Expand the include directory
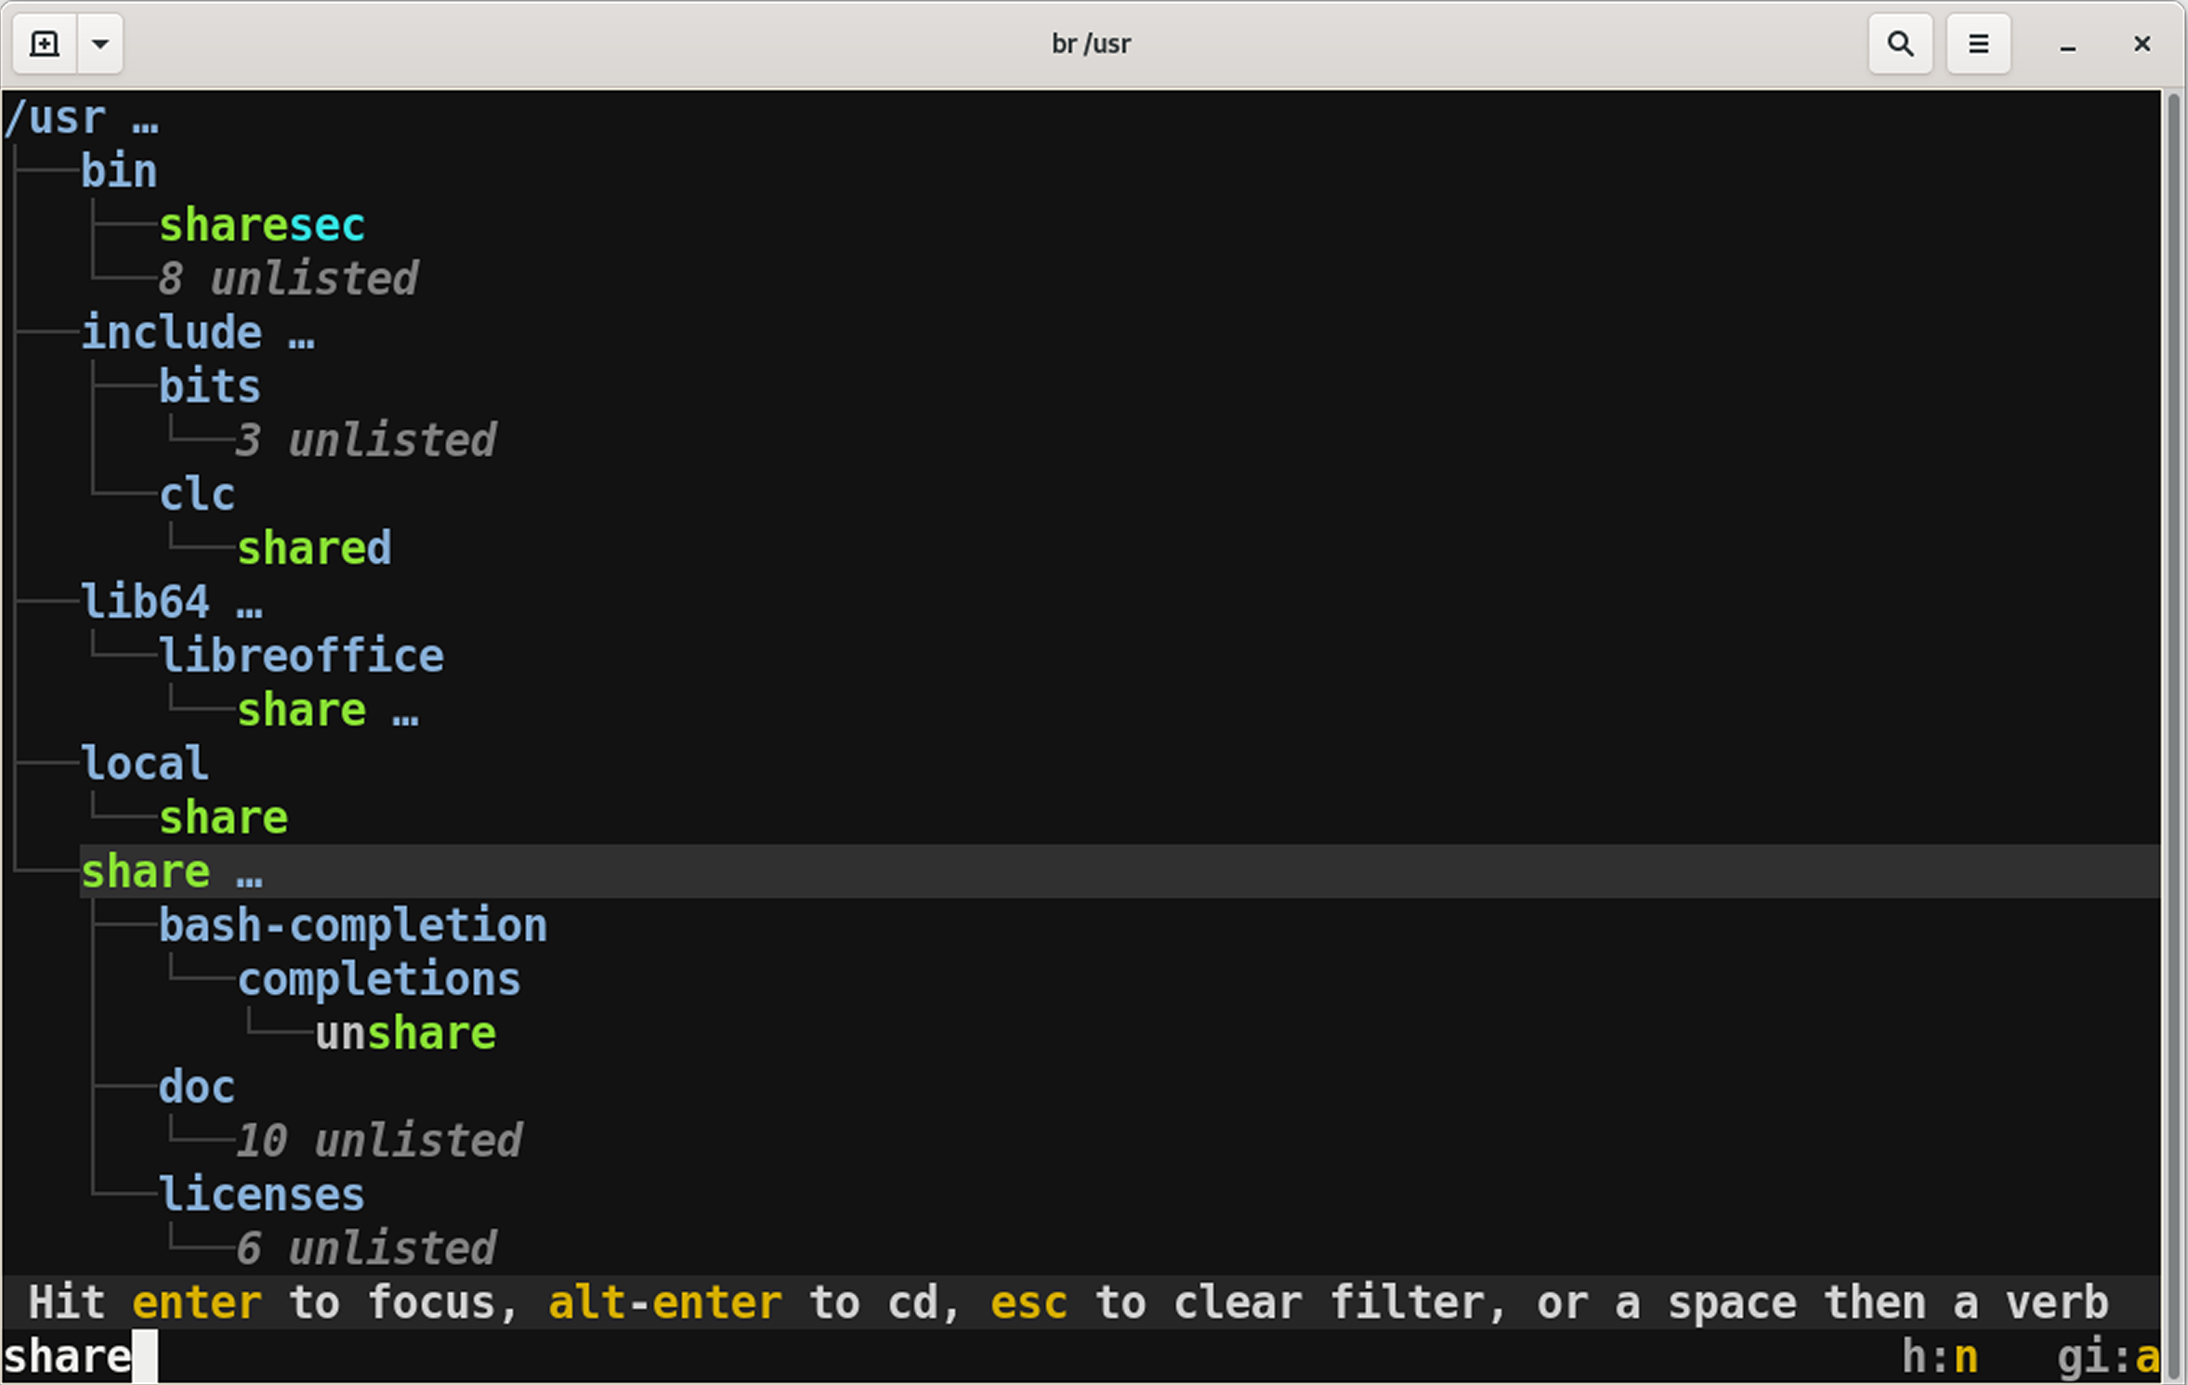The image size is (2188, 1385). tap(172, 333)
